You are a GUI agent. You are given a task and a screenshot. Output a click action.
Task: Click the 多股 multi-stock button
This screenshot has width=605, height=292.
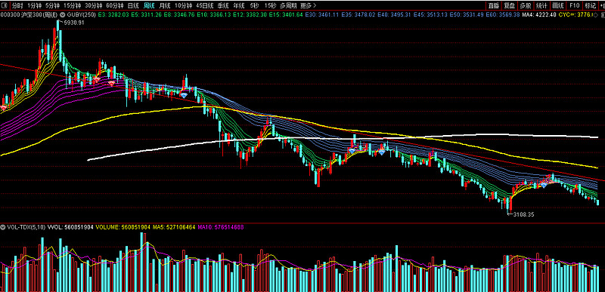[525, 5]
